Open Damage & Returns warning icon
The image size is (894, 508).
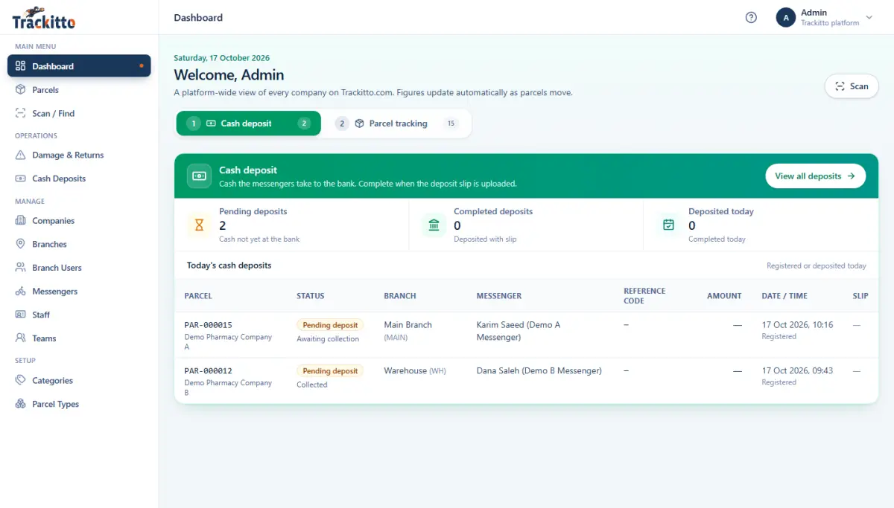pyautogui.click(x=21, y=155)
